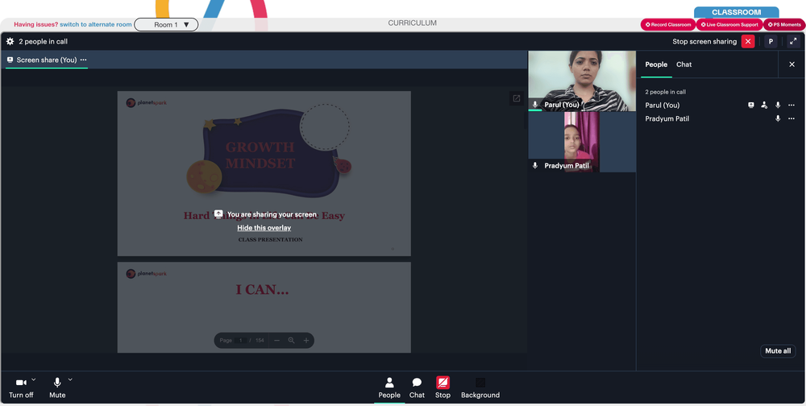The width and height of the screenshot is (806, 406).
Task: Expand microphone options chevron
Action: click(70, 379)
